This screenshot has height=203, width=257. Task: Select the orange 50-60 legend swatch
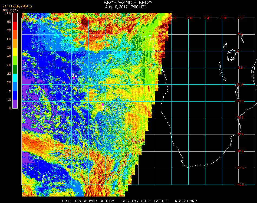tap(15, 43)
